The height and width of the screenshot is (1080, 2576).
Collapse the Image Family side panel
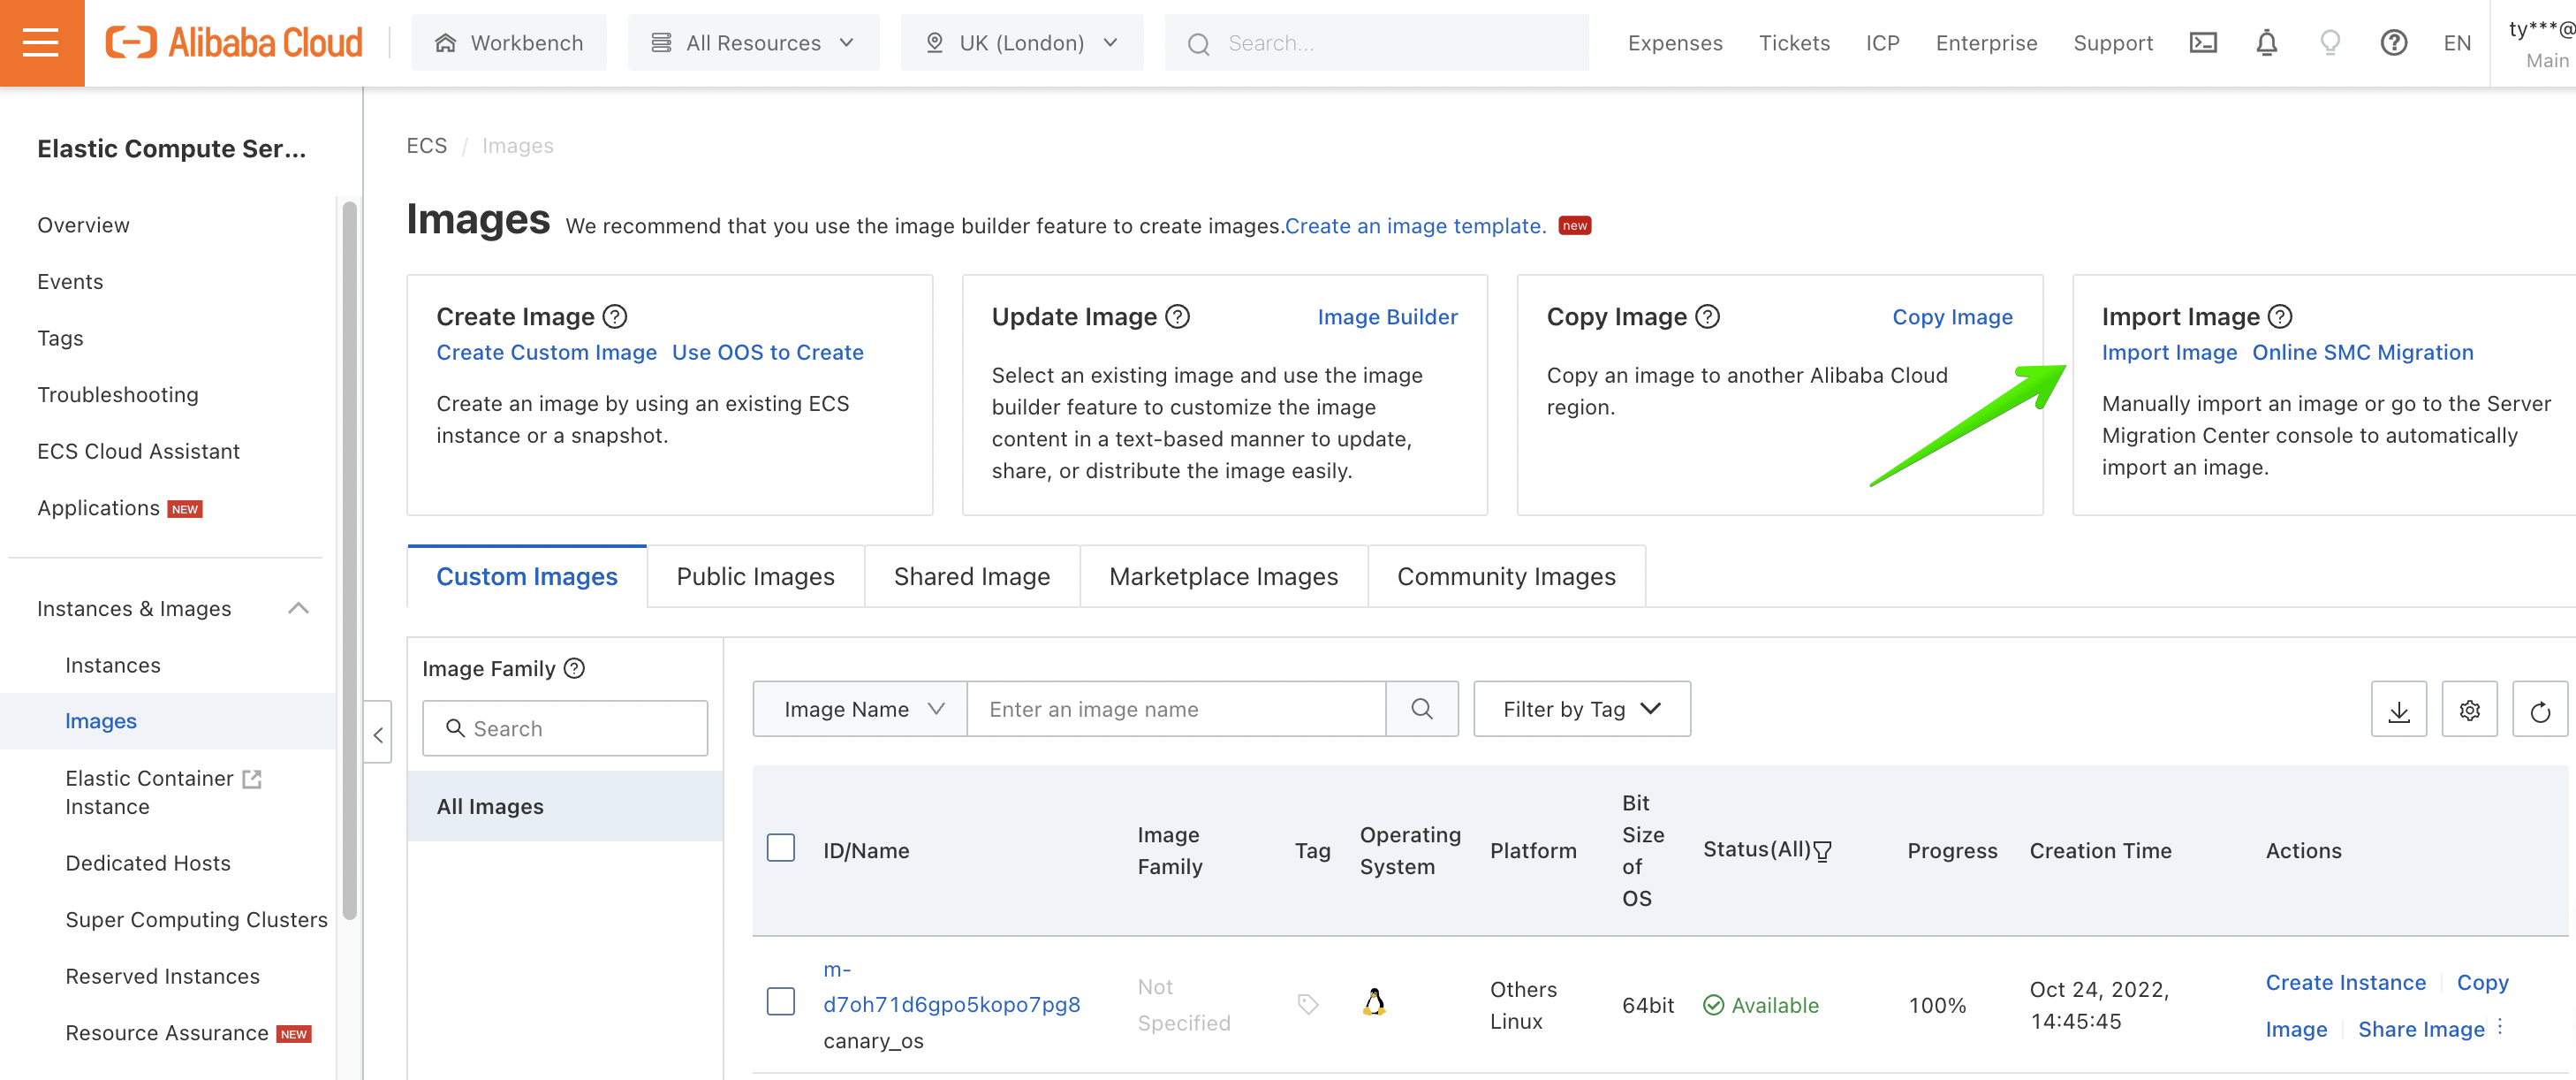[378, 735]
